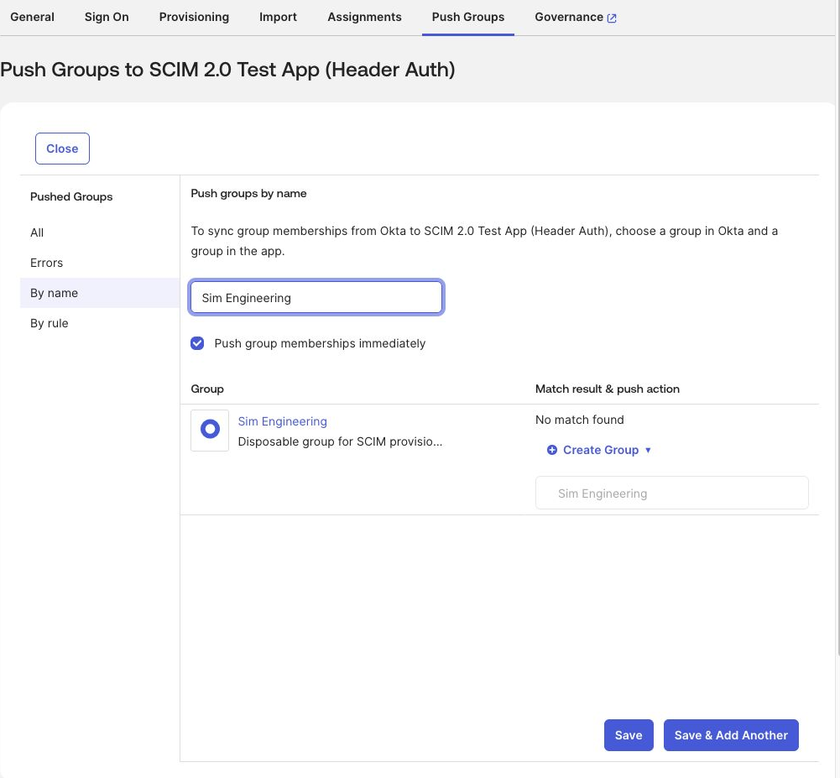Click the Pushed Groups heading
The image size is (840, 778).
(x=71, y=196)
